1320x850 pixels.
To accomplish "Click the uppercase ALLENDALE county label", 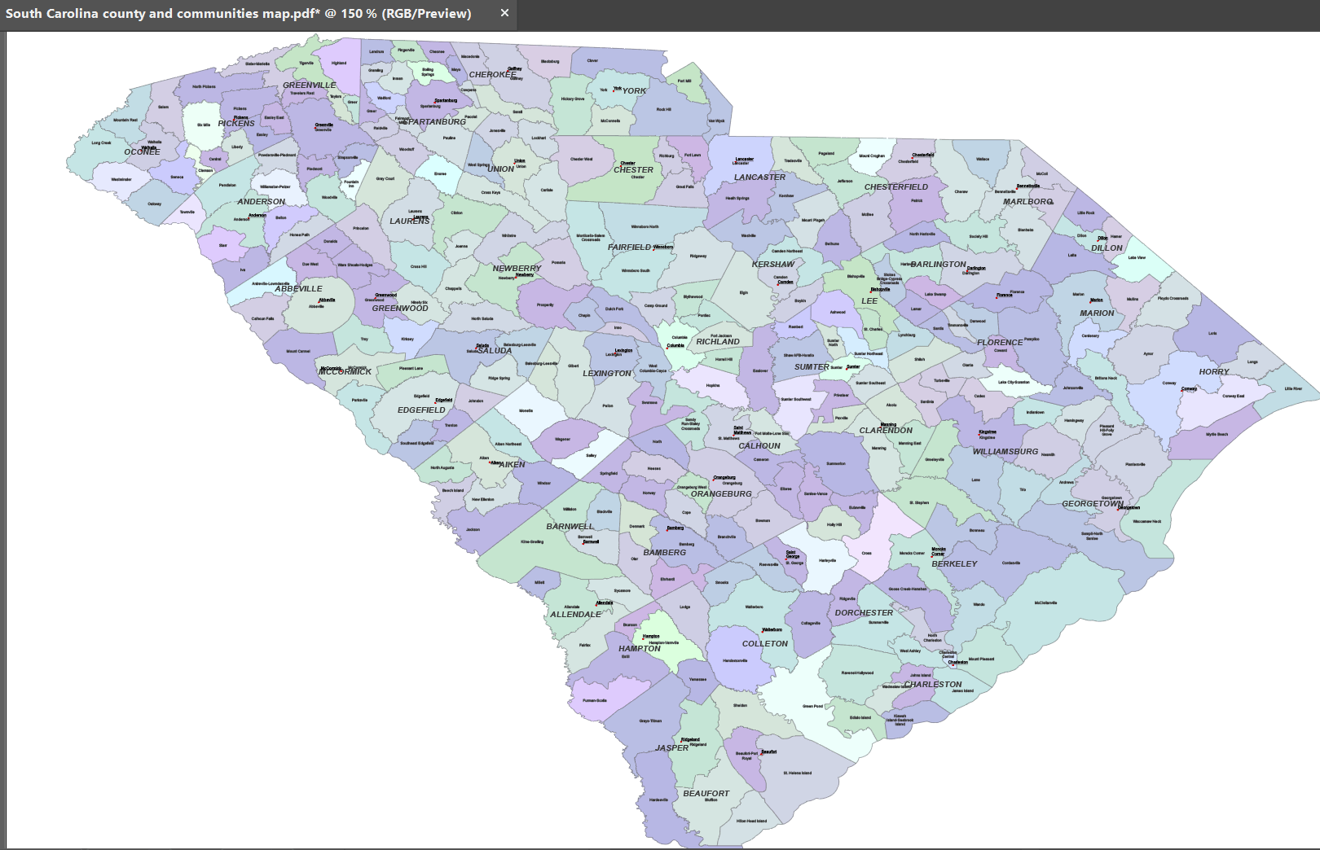I will click(576, 615).
